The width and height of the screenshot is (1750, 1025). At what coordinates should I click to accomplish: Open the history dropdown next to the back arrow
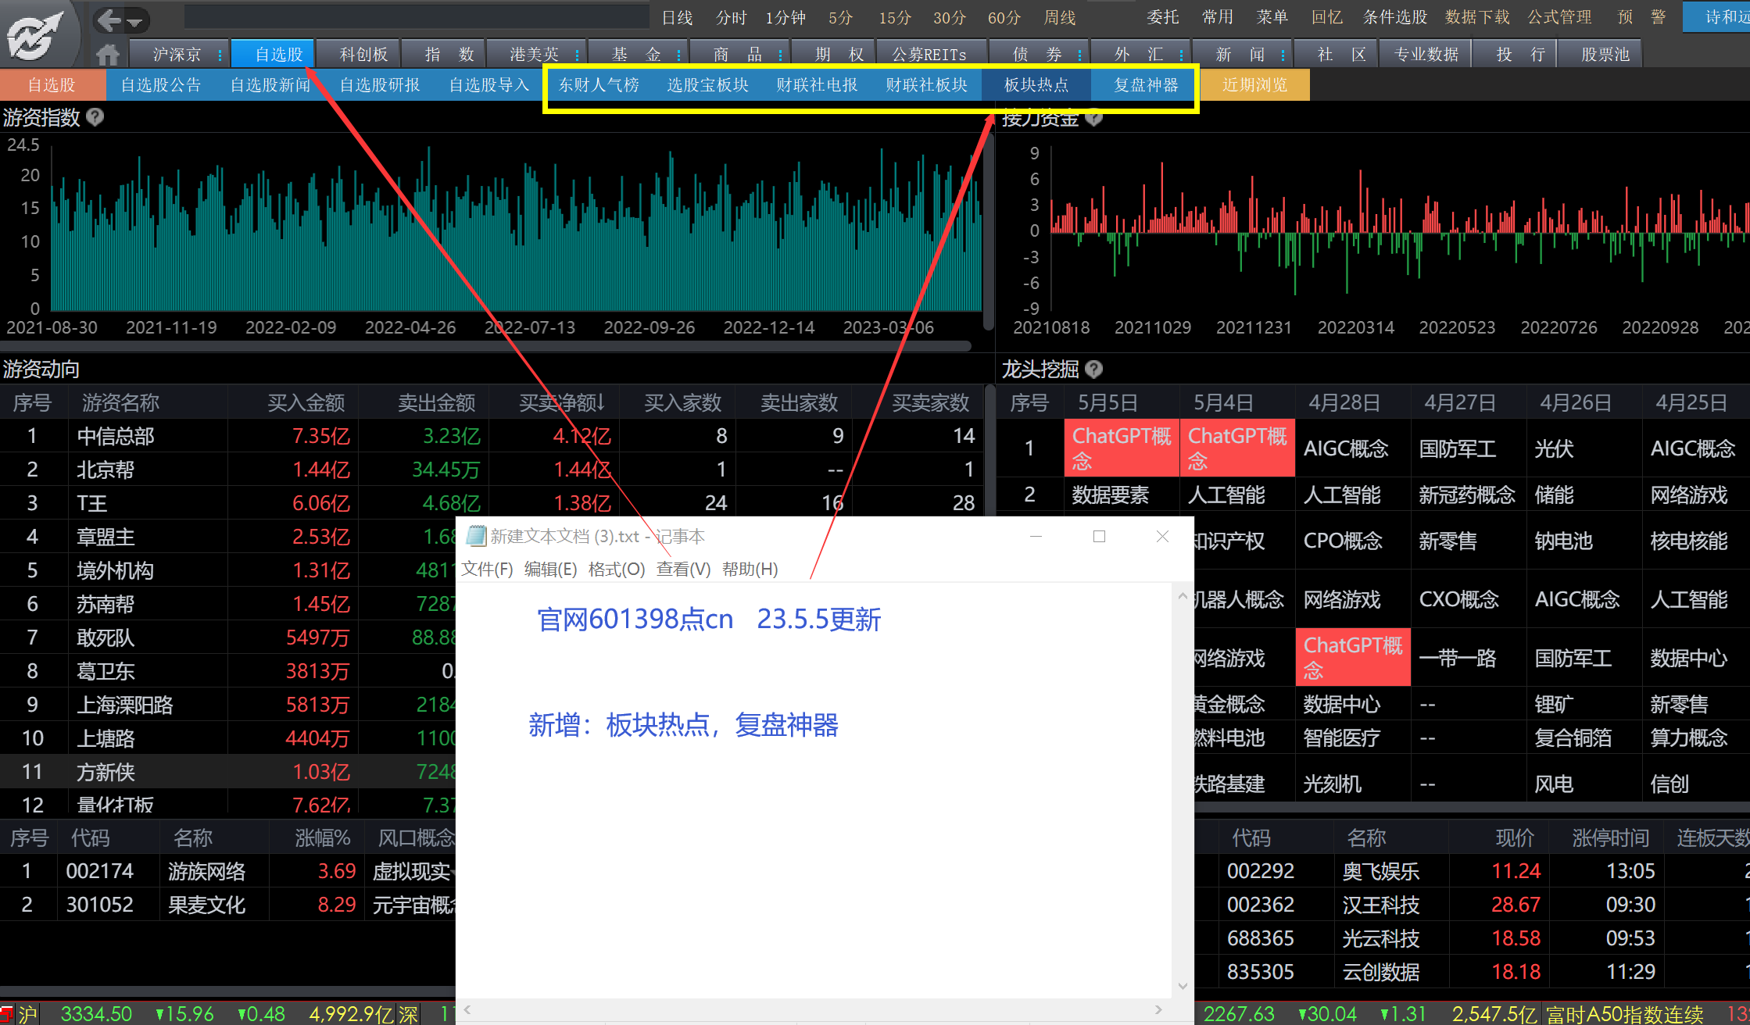tap(135, 22)
